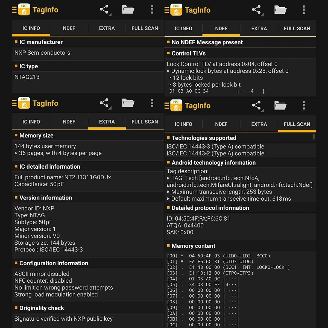Screen dimensions: 328x328
Task: Open folder icon on the EXTRA screen
Action: [128, 103]
